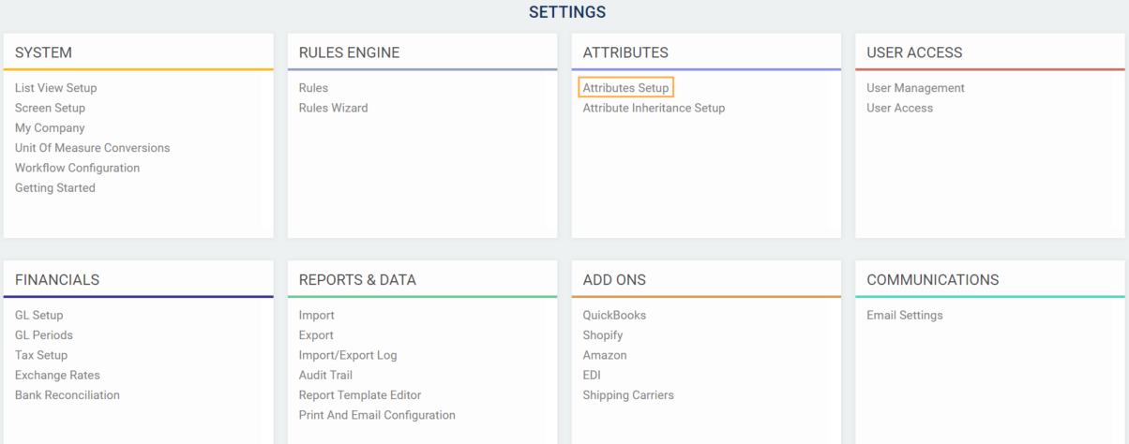This screenshot has width=1129, height=444.
Task: Open My Company settings
Action: click(x=50, y=128)
